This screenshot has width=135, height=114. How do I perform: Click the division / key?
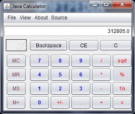[101, 61]
